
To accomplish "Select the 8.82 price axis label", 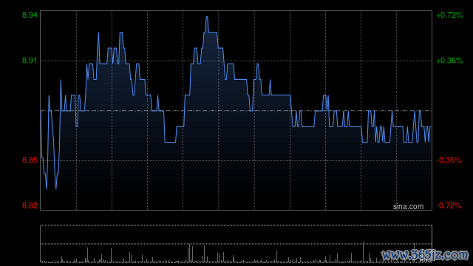I will (30, 205).
